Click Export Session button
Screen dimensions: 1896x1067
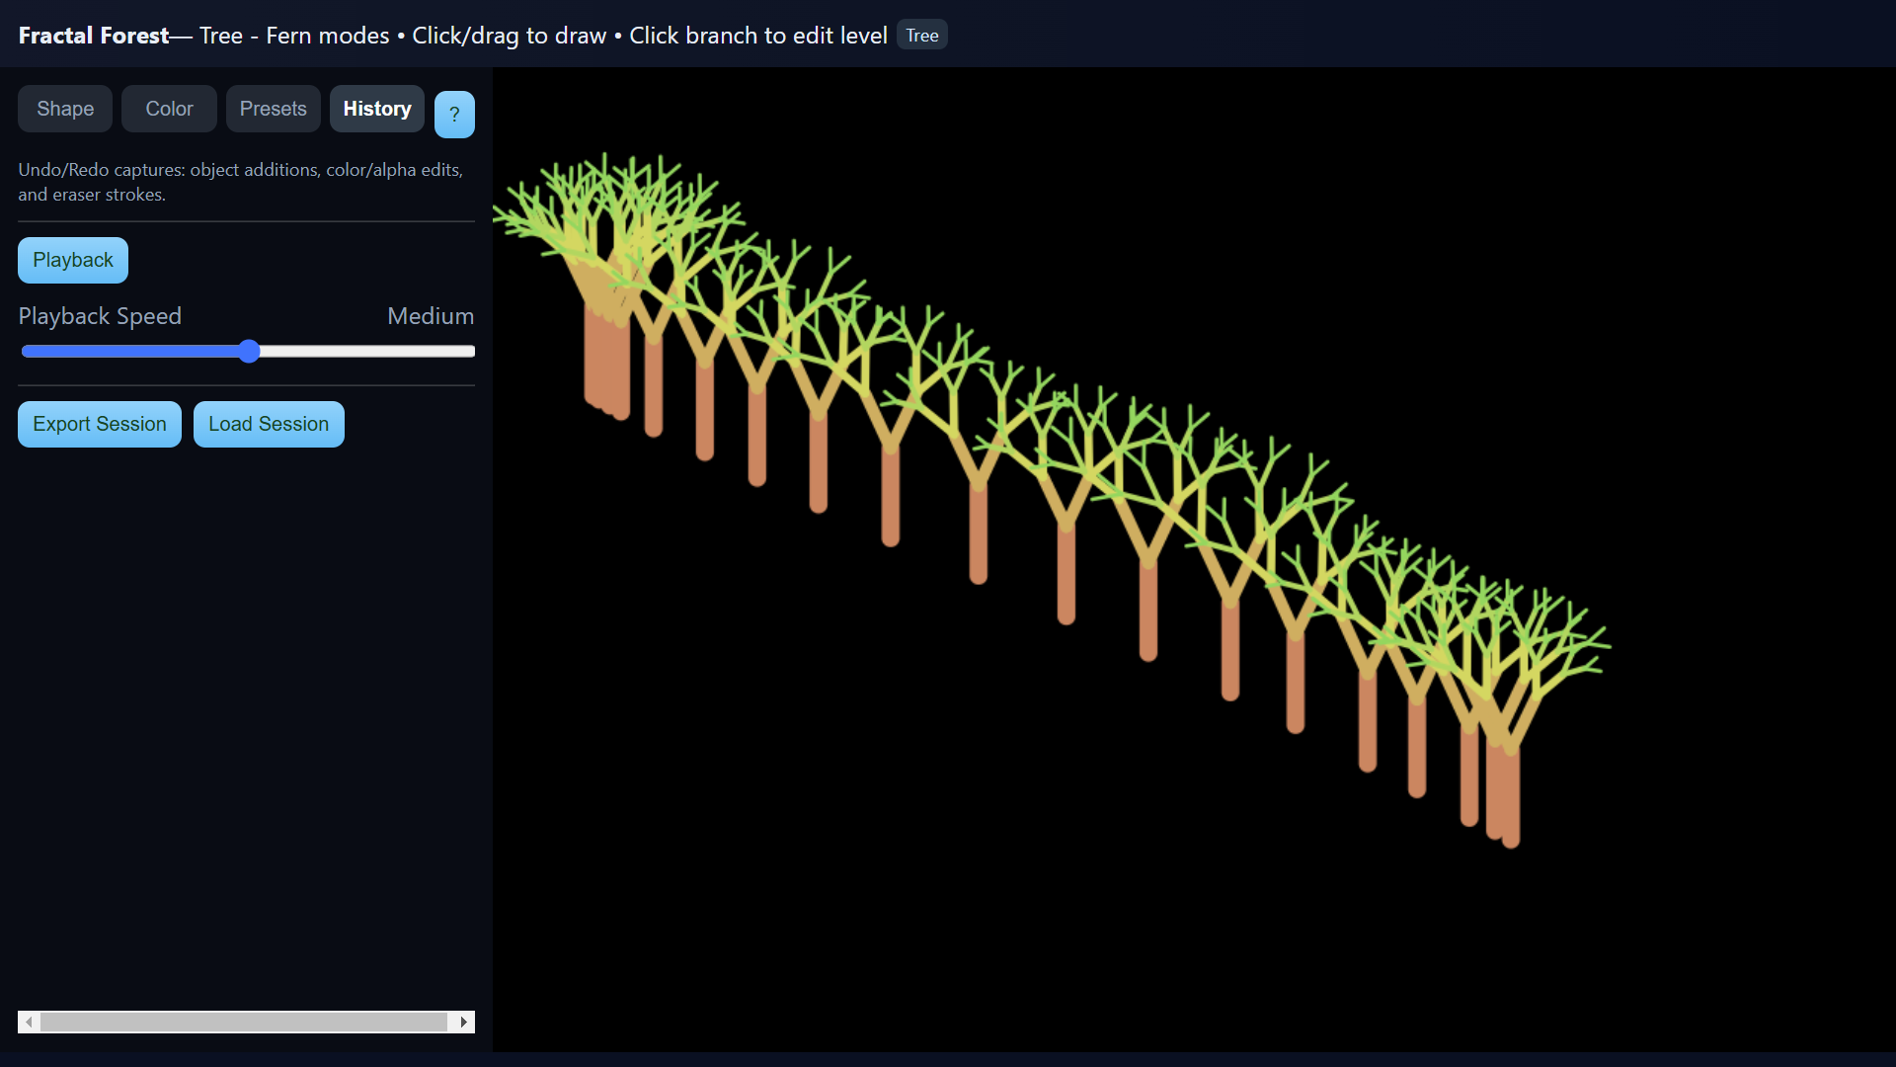coord(100,424)
